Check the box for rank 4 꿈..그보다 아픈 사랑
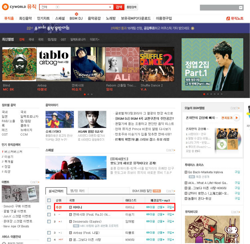Image resolution: width=250 pixels, height=244 pixels. pyautogui.click(x=49, y=240)
